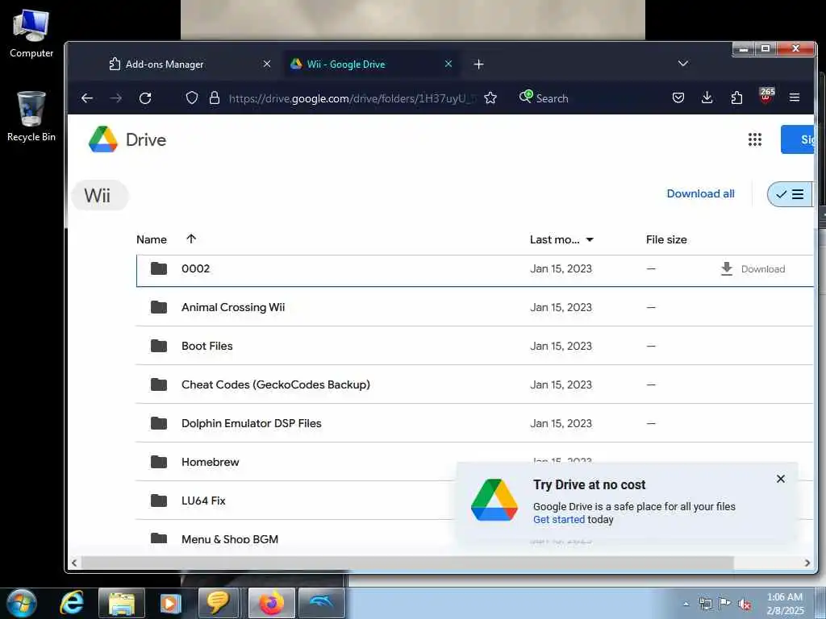Screen dimensions: 826x619
Task: Open the LU64 Fix folder
Action: tap(203, 501)
